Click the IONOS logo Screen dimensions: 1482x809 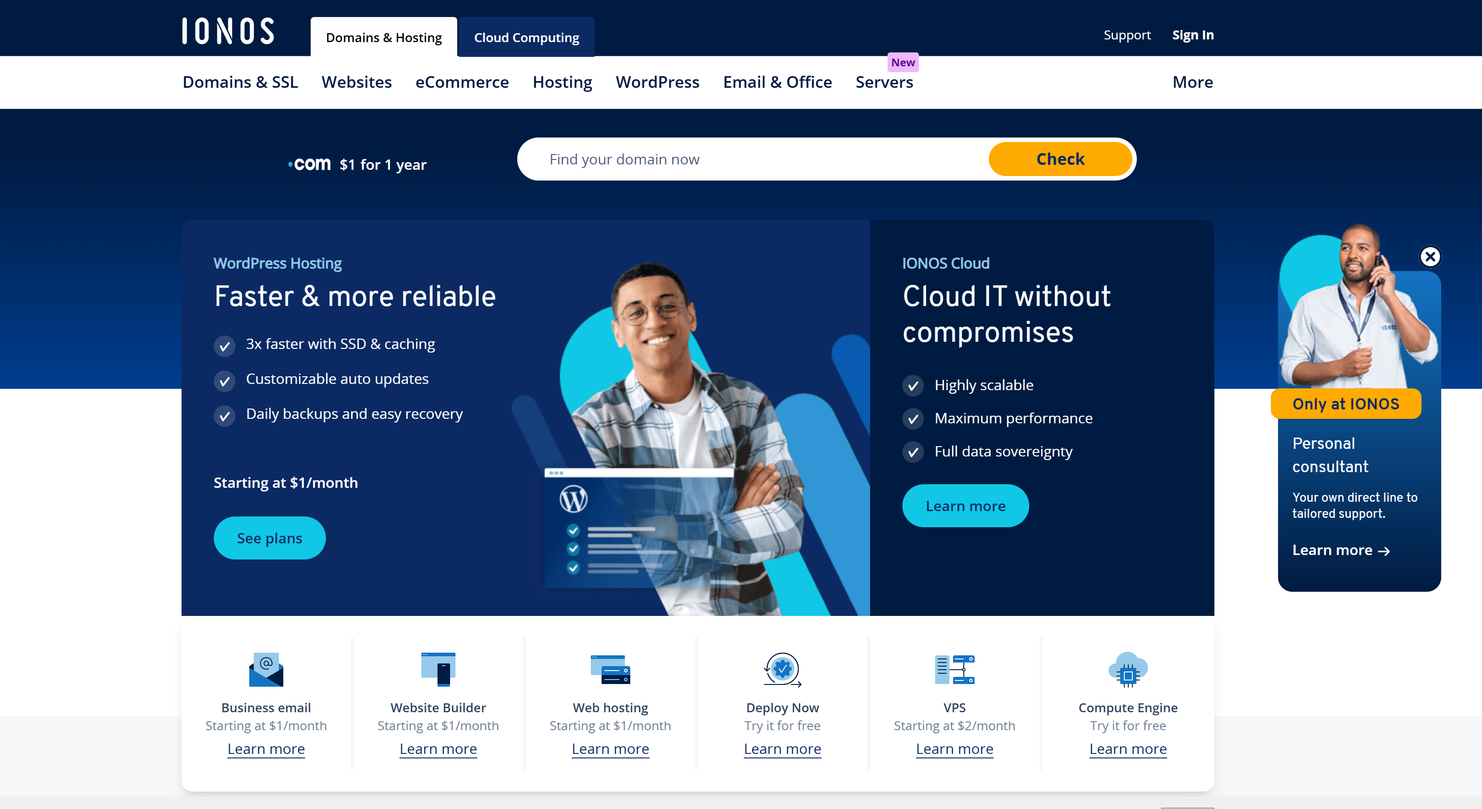229,31
